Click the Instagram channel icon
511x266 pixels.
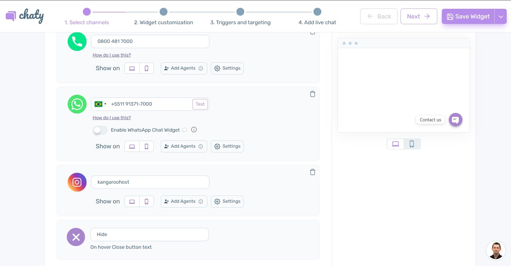point(77,182)
